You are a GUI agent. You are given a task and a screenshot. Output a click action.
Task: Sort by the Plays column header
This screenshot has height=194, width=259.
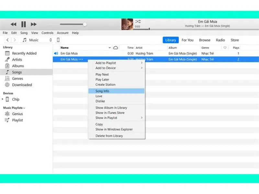point(236,48)
